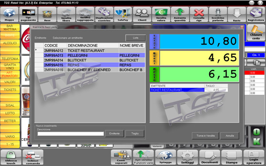Click the Emittente button
This screenshot has width=266, height=166.
114,134
